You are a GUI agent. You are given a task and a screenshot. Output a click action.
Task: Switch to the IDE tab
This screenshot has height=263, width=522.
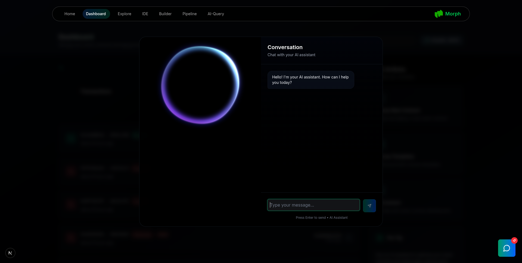pyautogui.click(x=145, y=14)
